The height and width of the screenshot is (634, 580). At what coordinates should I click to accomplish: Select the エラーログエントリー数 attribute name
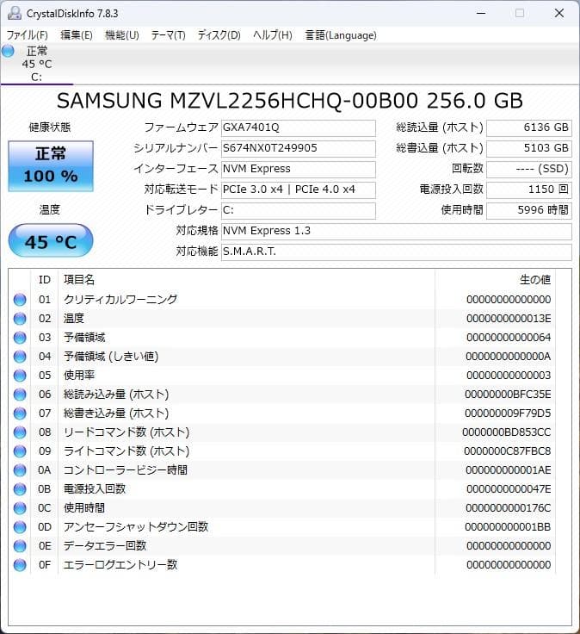coord(120,565)
